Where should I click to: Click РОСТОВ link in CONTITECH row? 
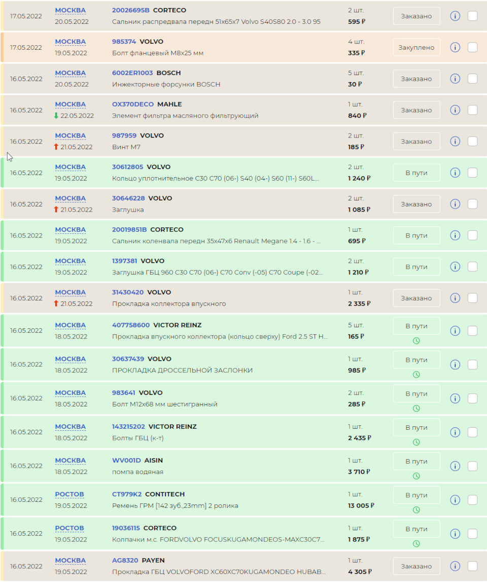69,494
